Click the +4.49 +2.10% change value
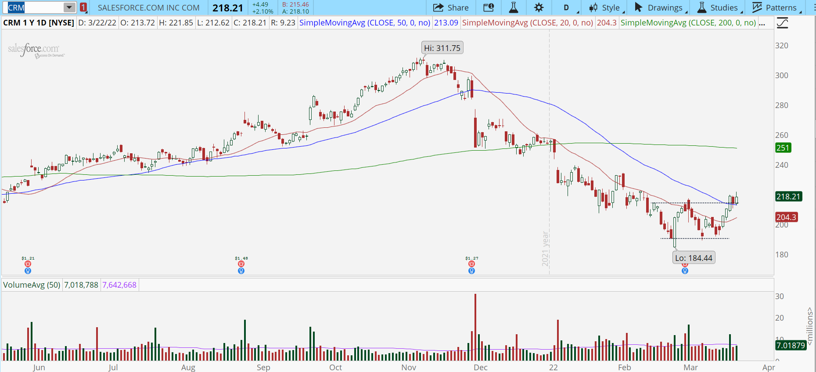The height and width of the screenshot is (372, 816). (x=263, y=8)
